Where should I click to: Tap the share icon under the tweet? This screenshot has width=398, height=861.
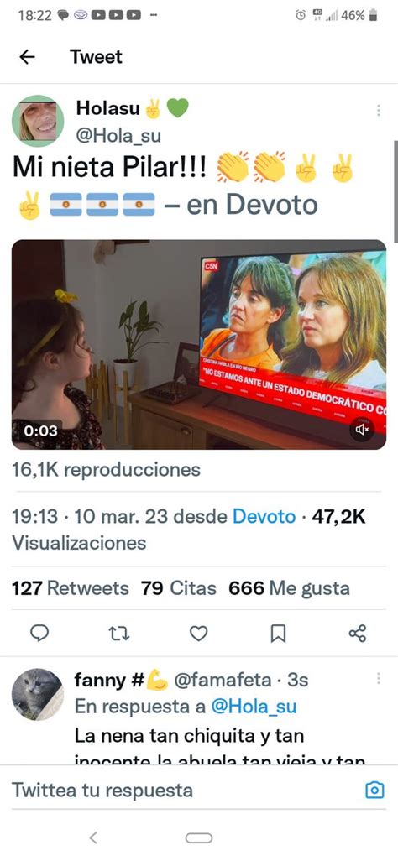pos(358,633)
